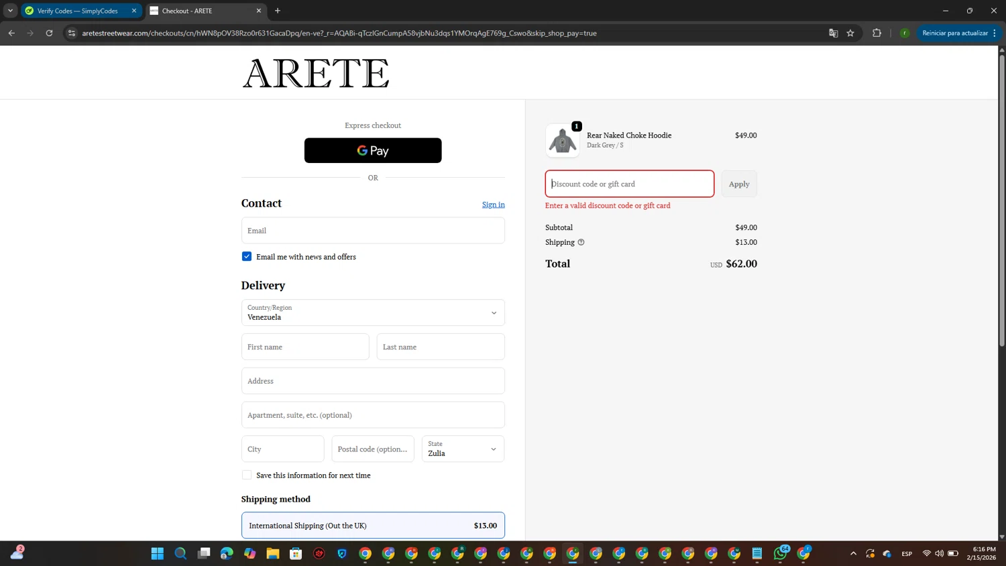1006x566 pixels.
Task: Bookmark this page with the star
Action: (x=850, y=33)
